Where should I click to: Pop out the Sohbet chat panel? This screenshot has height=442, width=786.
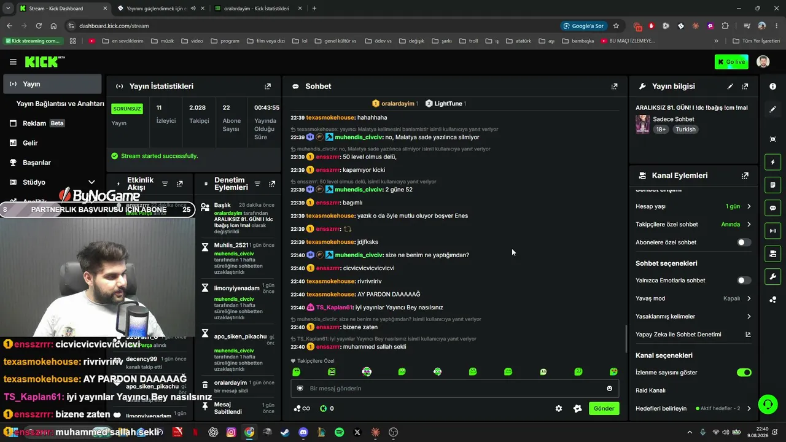(x=614, y=87)
